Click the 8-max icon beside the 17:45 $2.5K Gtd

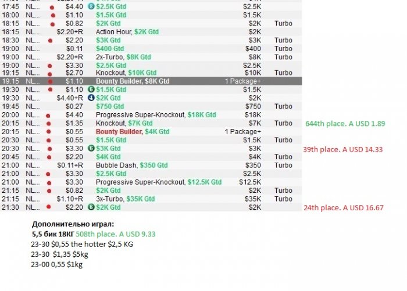(x=91, y=6)
